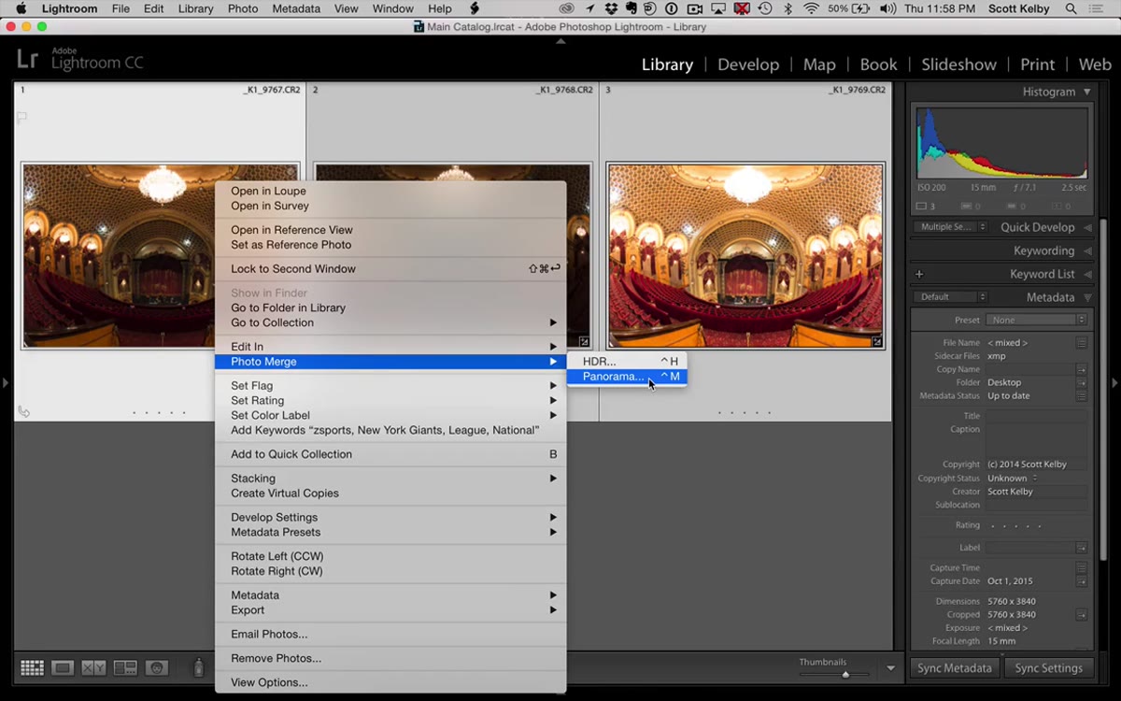The height and width of the screenshot is (701, 1121).
Task: Select Open in Loupe in context menu
Action: (390, 191)
